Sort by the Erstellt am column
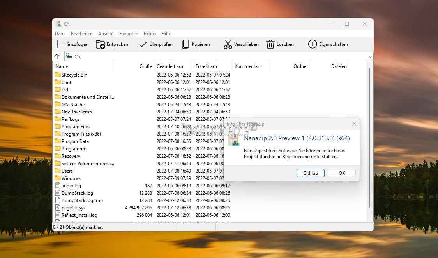This screenshot has height=258, width=438. [213, 66]
